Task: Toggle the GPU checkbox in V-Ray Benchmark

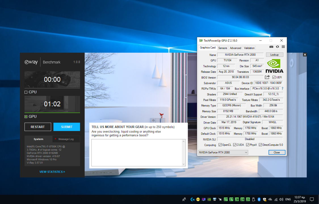Action: 26,117
